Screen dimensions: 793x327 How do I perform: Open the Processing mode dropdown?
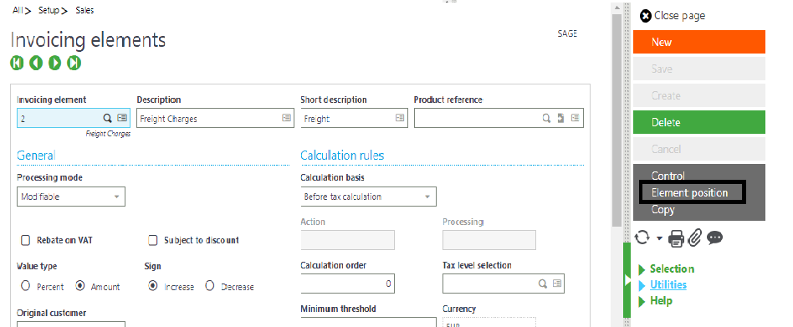(71, 197)
